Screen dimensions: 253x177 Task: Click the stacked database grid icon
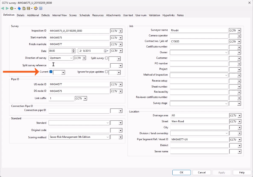click(x=28, y=8)
